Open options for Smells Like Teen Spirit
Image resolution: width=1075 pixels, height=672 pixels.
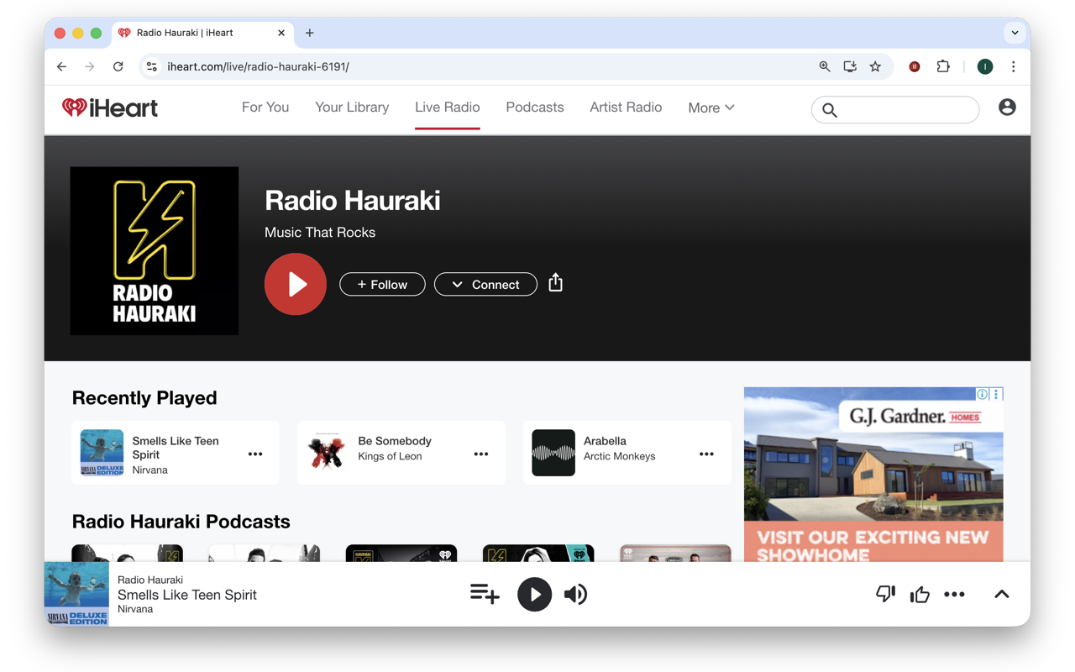tap(255, 454)
